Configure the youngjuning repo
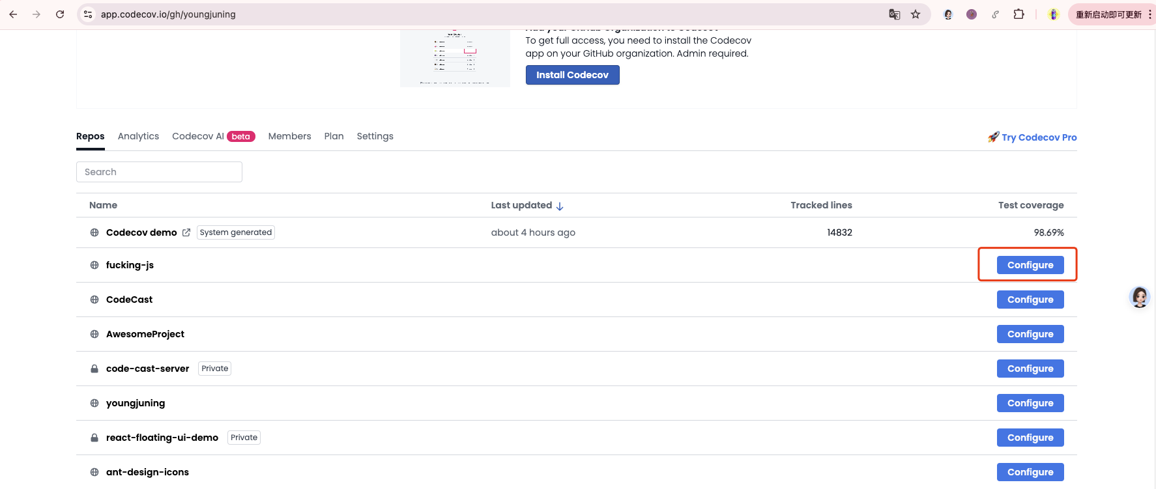The height and width of the screenshot is (489, 1156). (1030, 403)
